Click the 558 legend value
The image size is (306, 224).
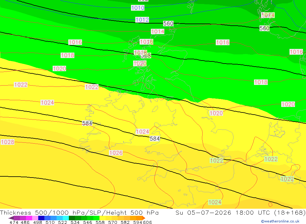(x=100, y=222)
